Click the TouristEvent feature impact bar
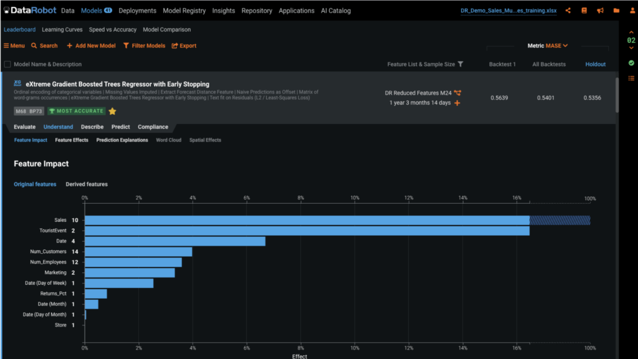 tap(307, 231)
